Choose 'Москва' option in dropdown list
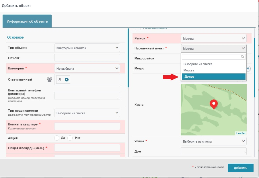 [x=214, y=70]
